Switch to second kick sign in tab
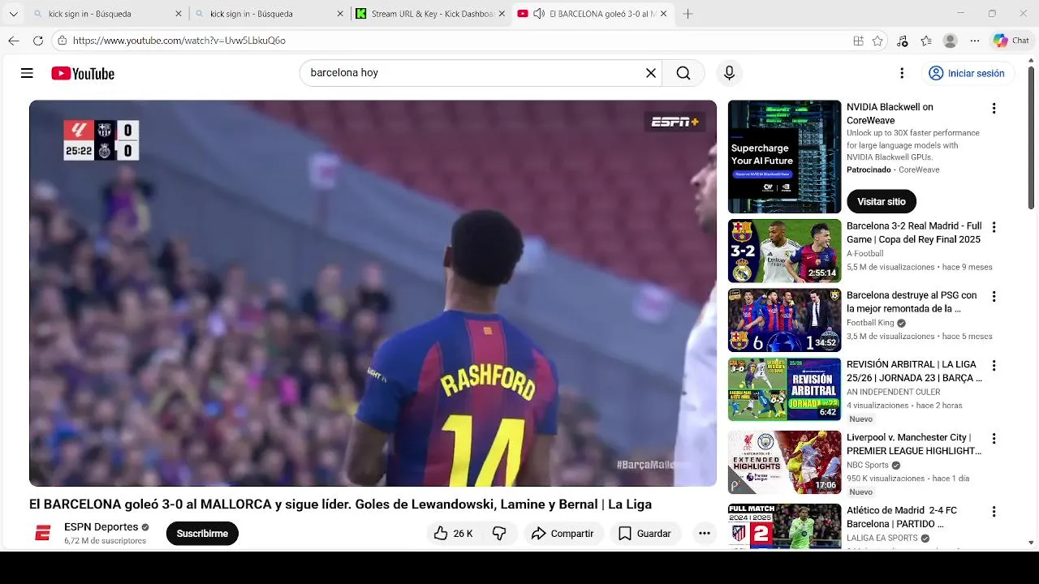 point(268,14)
